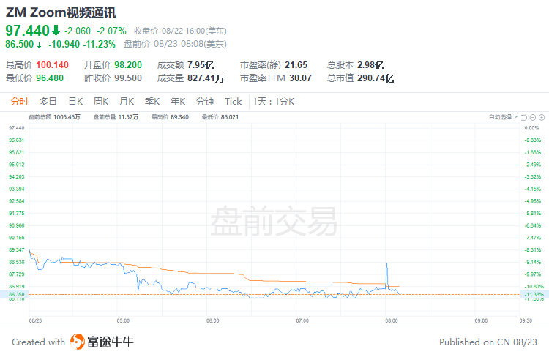Click the 盘前总量 11.57万 label
The width and height of the screenshot is (549, 357).
[x=116, y=117]
